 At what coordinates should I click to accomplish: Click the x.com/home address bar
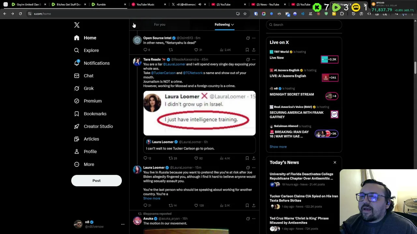click(x=130, y=14)
